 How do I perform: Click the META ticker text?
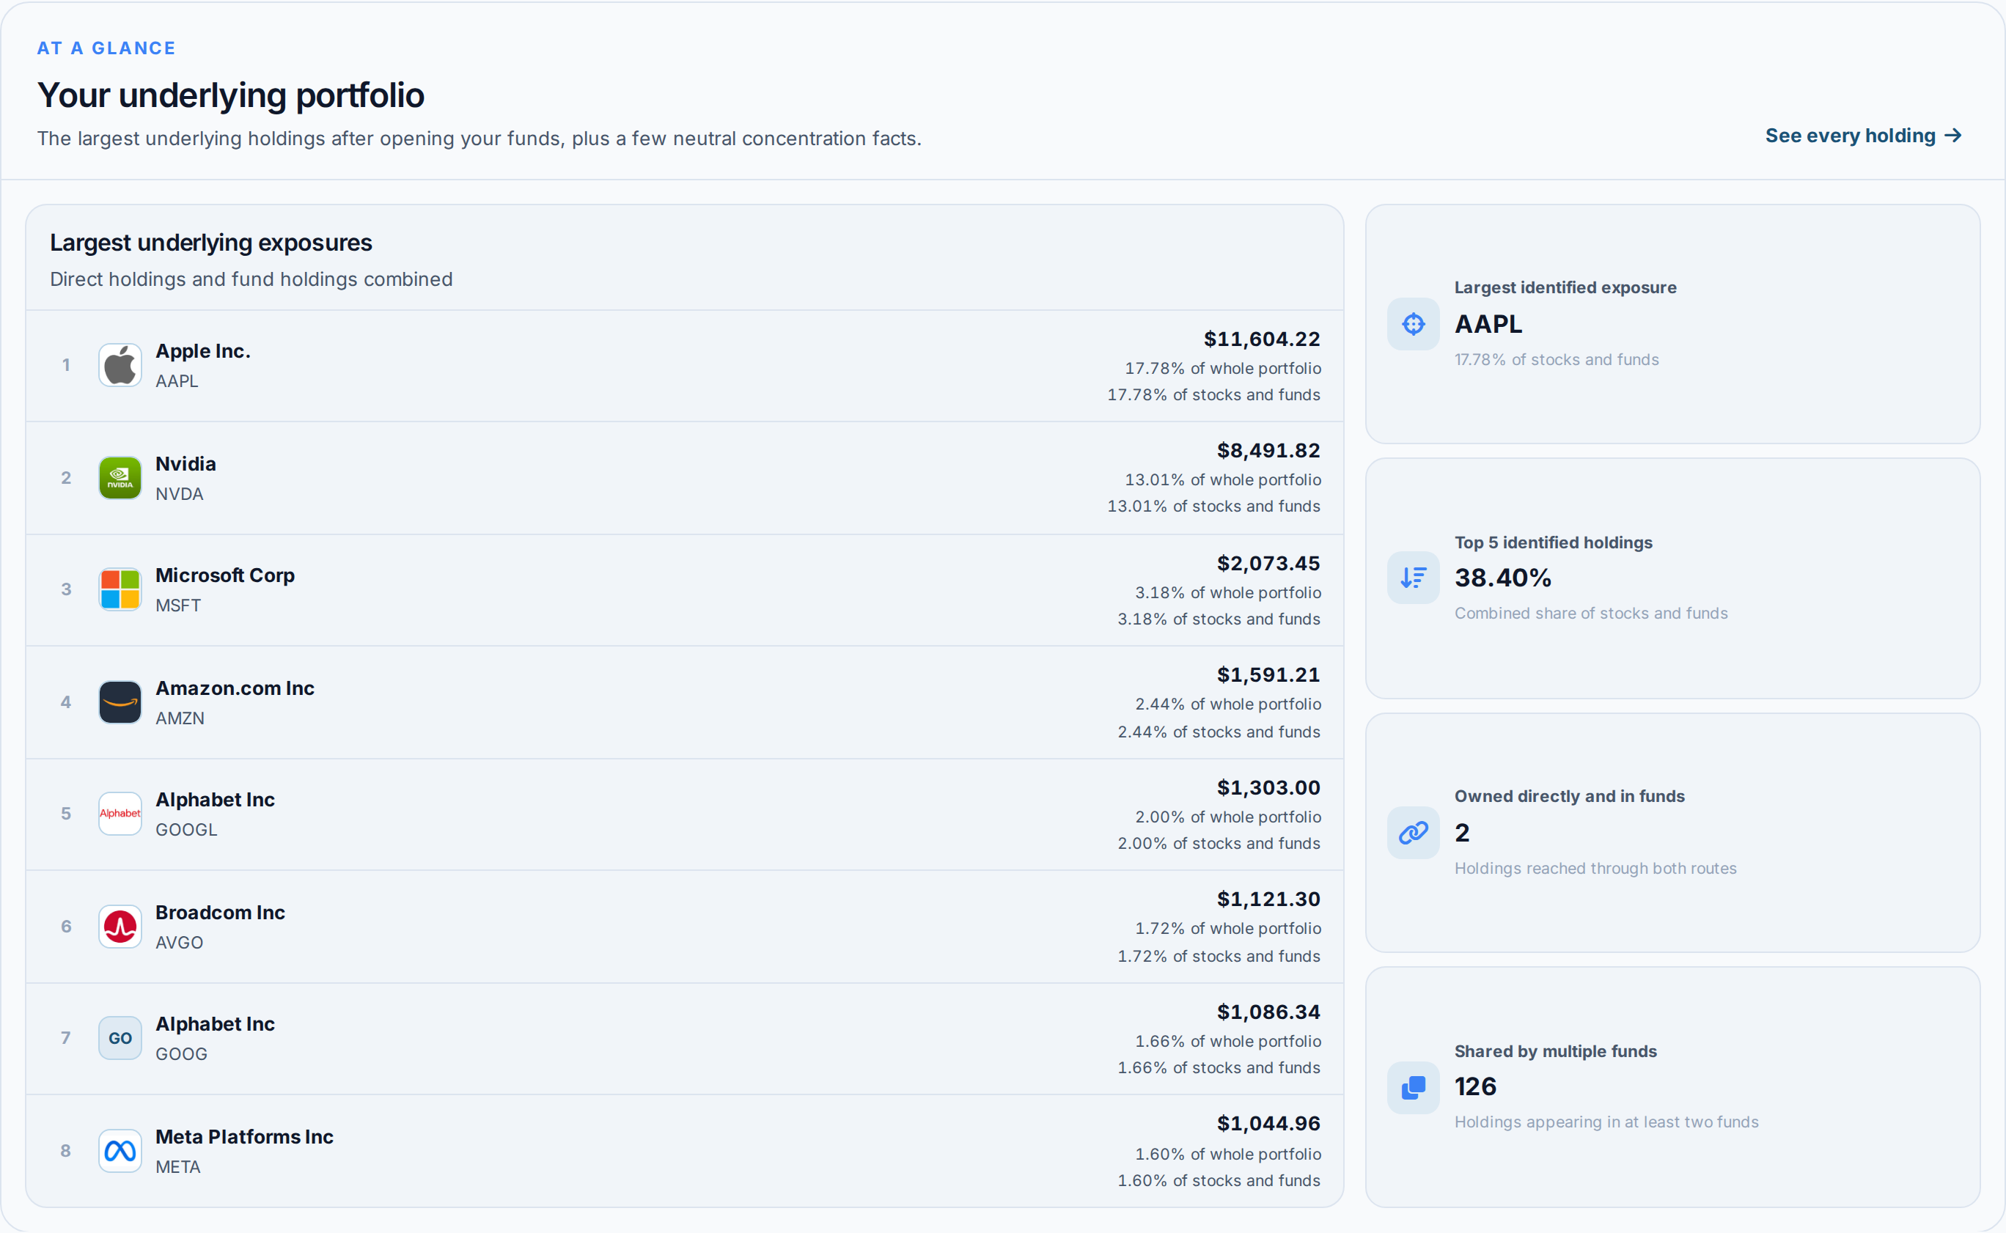point(177,1167)
